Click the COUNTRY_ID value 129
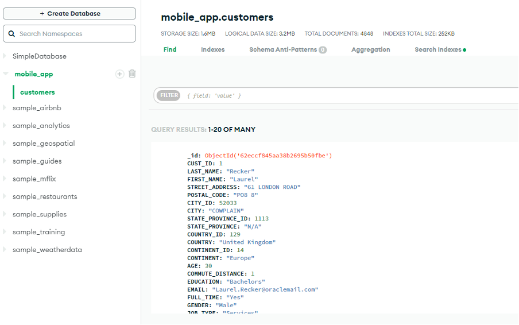Image resolution: width=519 pixels, height=325 pixels. coord(235,234)
